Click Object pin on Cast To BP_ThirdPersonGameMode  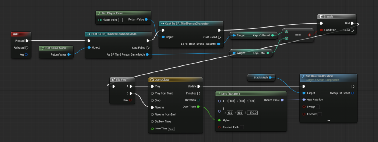(89, 47)
